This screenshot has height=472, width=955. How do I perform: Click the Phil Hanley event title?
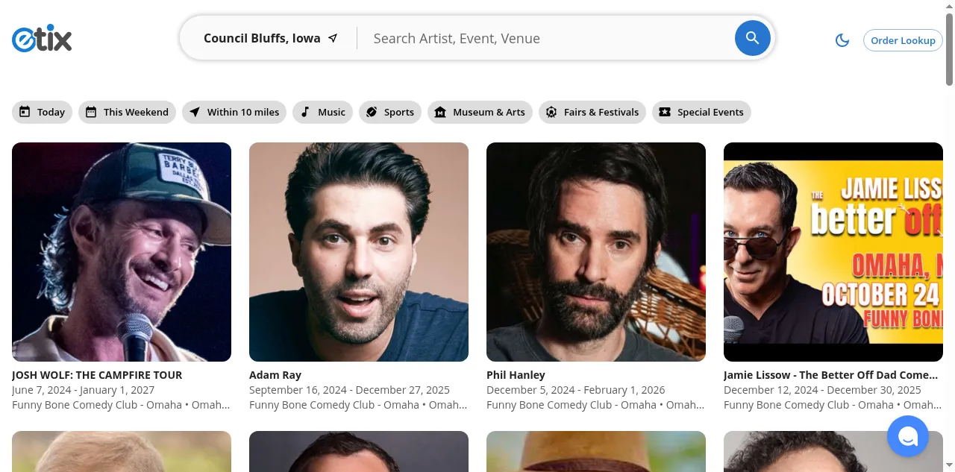516,375
